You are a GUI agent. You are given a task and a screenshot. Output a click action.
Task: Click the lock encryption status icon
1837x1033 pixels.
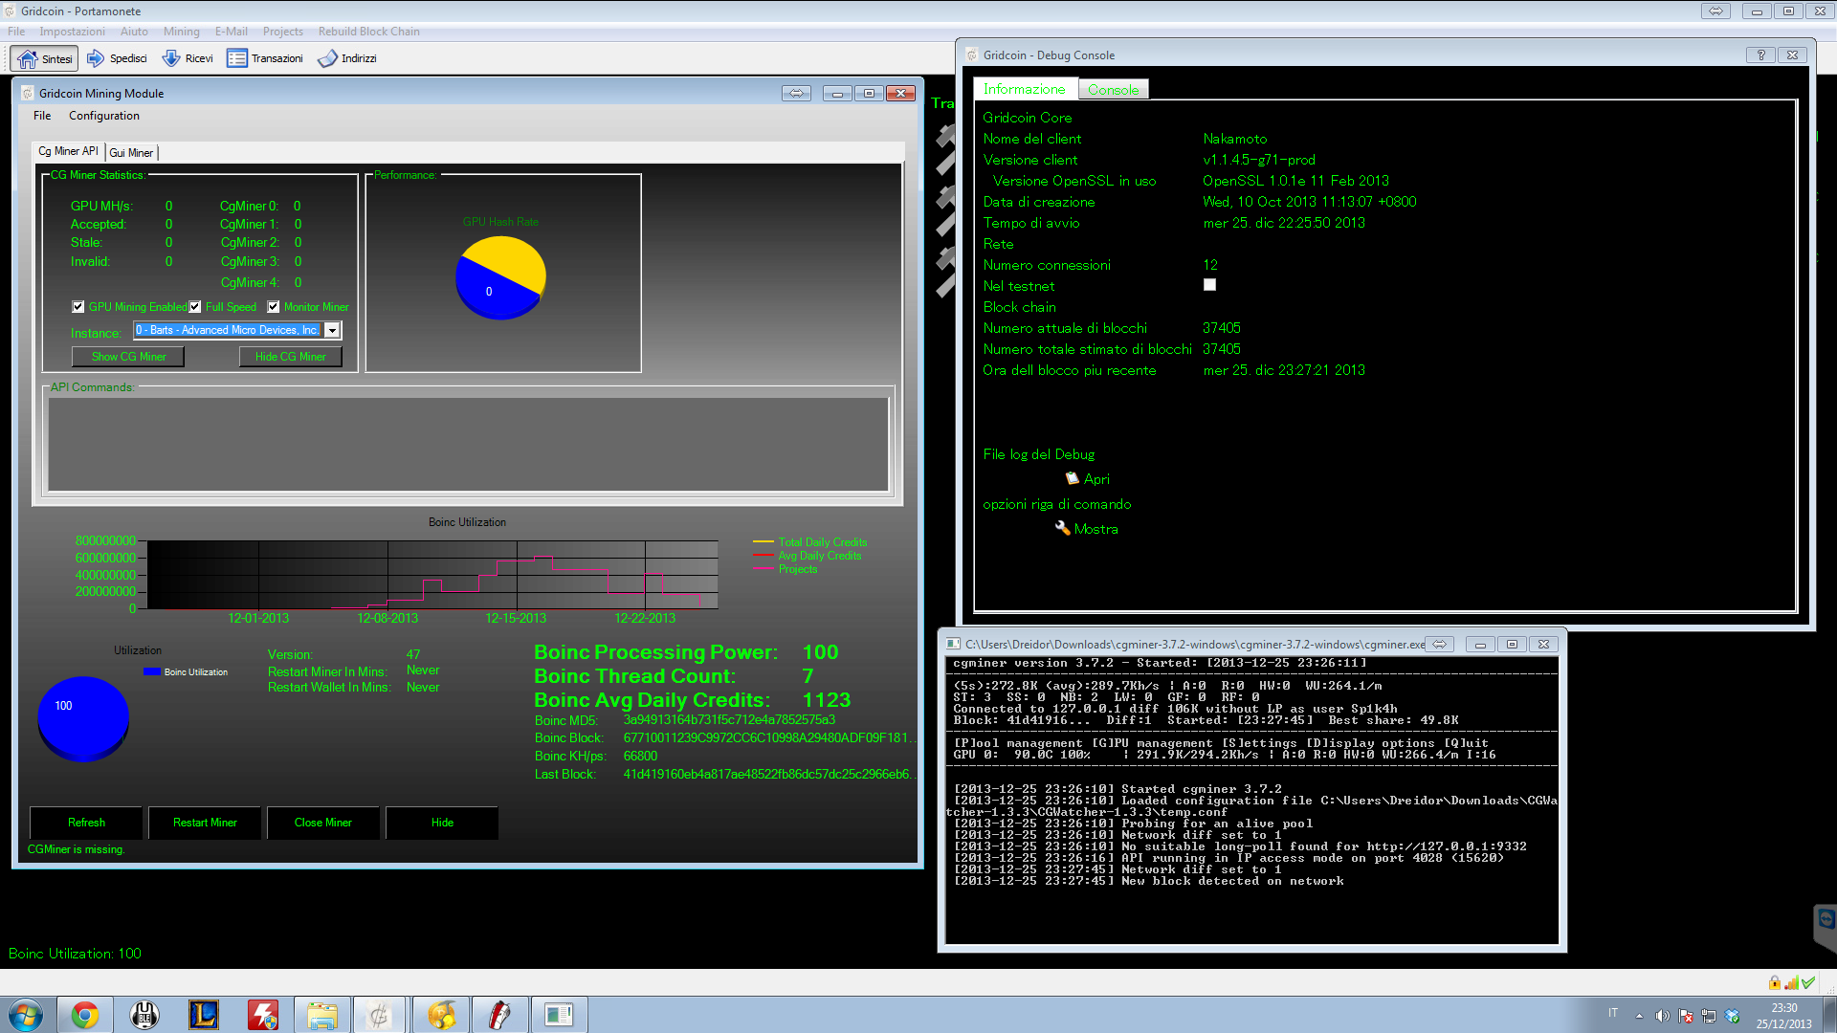pos(1775,982)
